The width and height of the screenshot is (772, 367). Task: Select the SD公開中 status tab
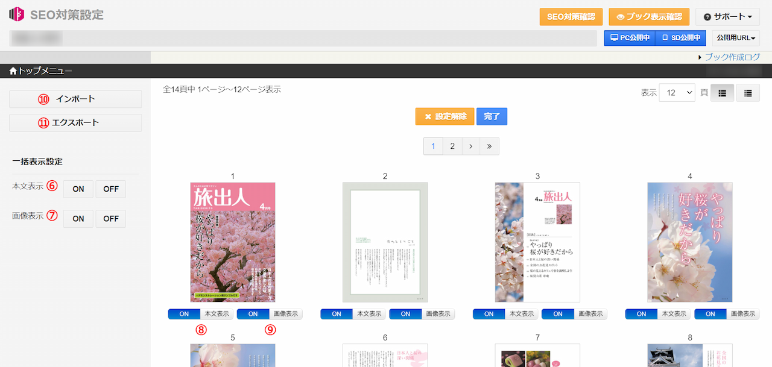pyautogui.click(x=680, y=37)
